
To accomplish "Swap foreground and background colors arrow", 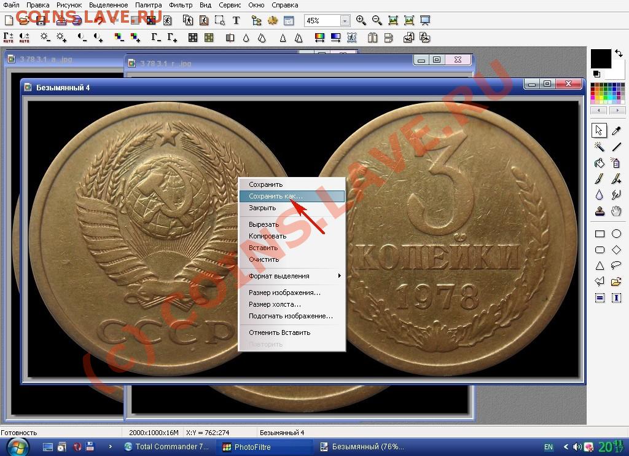I will point(619,53).
